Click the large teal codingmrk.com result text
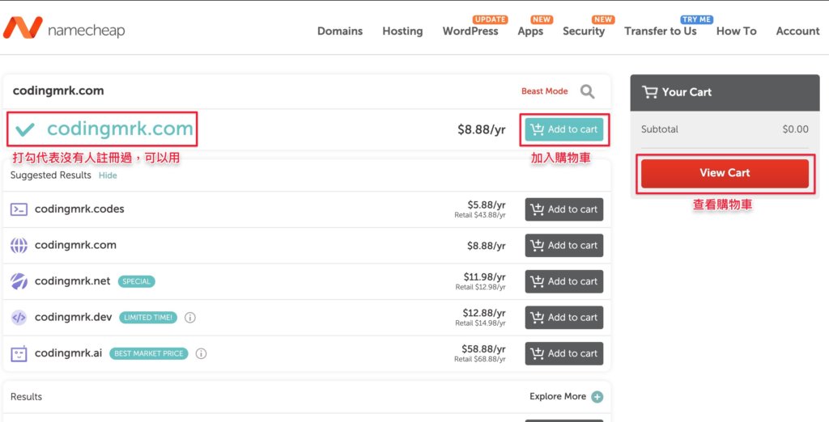Image resolution: width=829 pixels, height=422 pixels. click(x=120, y=129)
